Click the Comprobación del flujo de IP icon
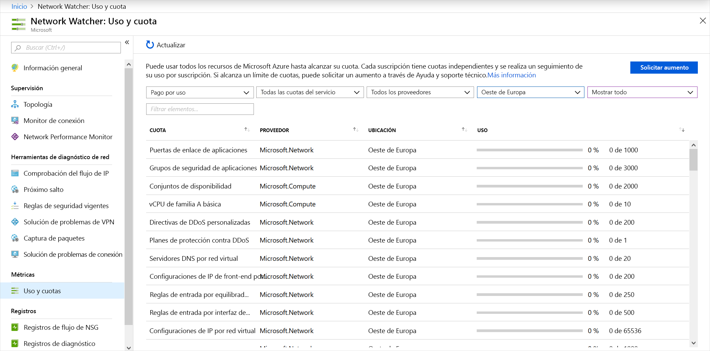This screenshot has height=351, width=710. [x=15, y=173]
